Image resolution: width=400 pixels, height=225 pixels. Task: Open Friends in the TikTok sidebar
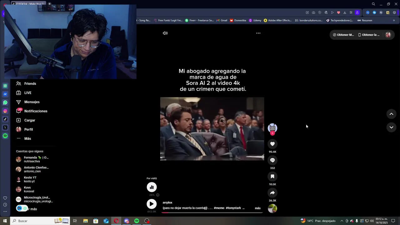26,84
